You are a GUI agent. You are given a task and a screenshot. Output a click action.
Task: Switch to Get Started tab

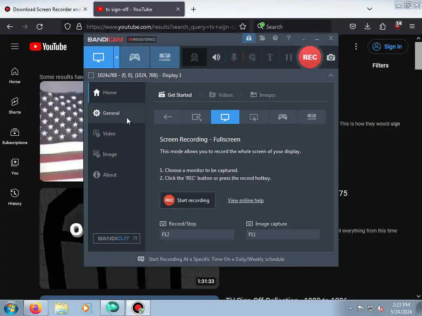click(x=175, y=95)
